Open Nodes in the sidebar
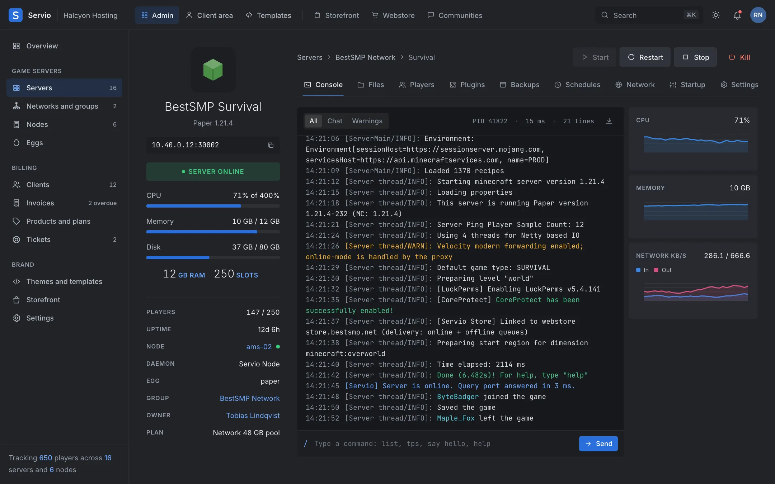Image resolution: width=775 pixels, height=484 pixels. coord(64,124)
